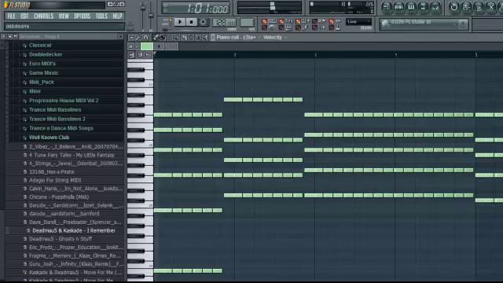Open the OPTIONS menu
The image size is (503, 283).
click(x=82, y=16)
